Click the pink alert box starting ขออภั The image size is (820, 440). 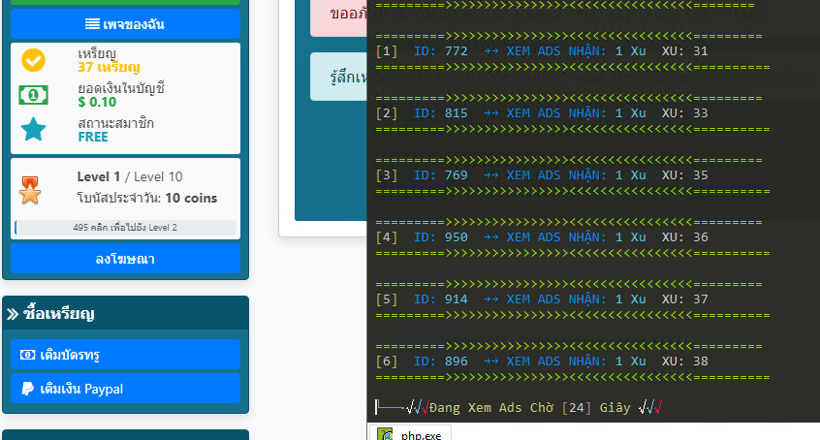(x=339, y=17)
